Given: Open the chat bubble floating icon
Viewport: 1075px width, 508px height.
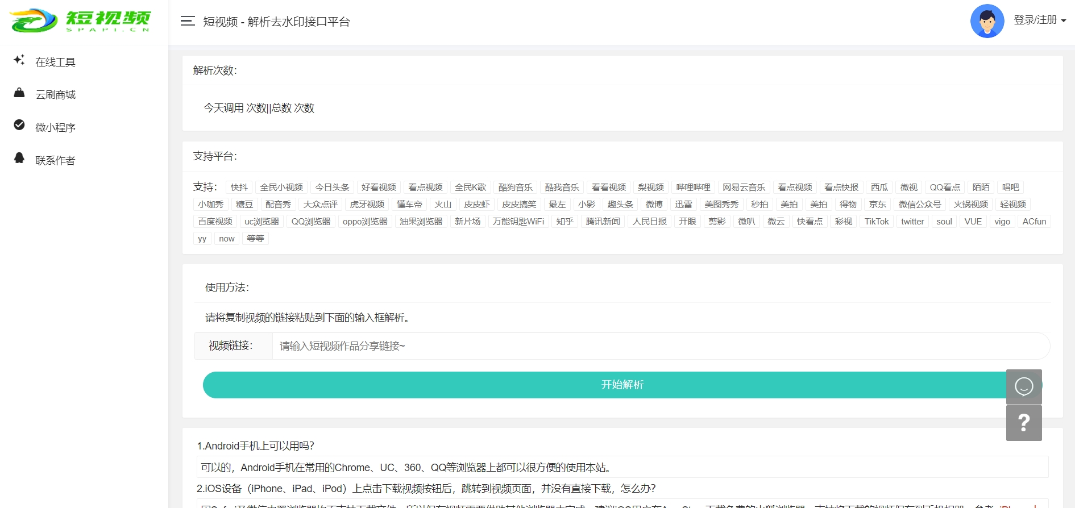Looking at the screenshot, I should [1024, 387].
